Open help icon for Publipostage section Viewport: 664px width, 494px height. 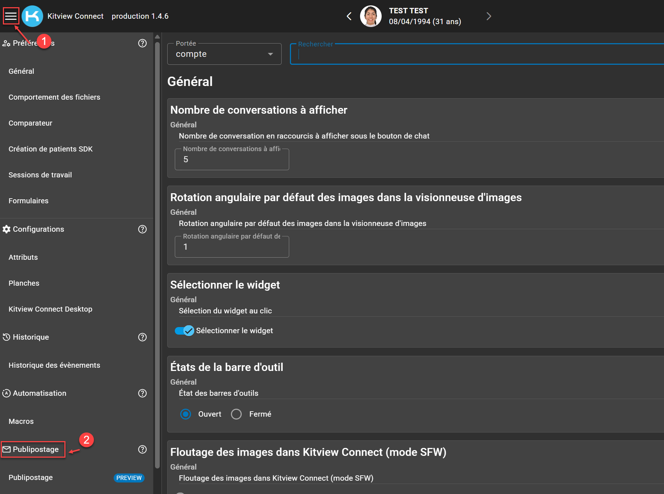coord(142,449)
